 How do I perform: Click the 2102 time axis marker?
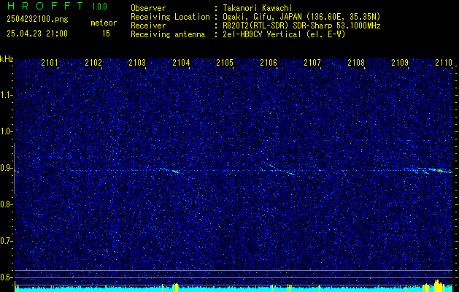[93, 62]
